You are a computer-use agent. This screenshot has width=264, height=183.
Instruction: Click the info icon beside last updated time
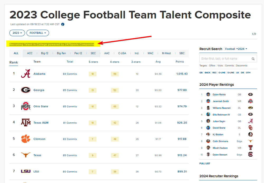click(x=63, y=24)
